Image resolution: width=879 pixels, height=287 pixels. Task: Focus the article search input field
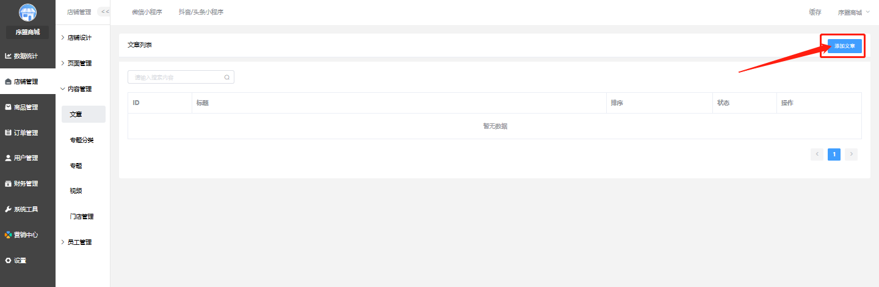point(181,78)
